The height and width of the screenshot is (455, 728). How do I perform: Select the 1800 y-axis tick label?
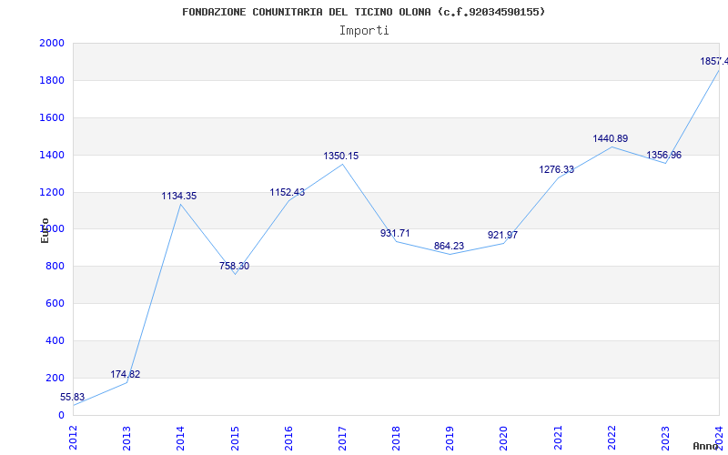(x=52, y=80)
